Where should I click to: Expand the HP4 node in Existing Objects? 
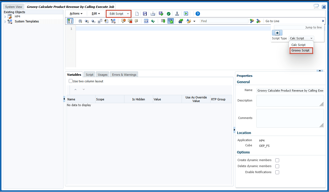5,16
